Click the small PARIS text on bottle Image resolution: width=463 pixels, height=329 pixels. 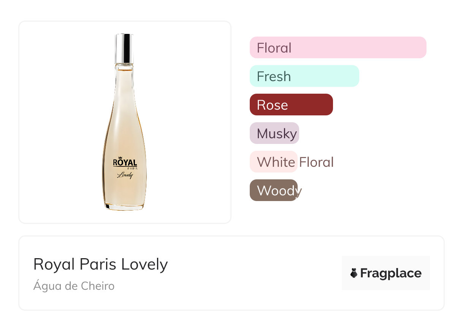tap(132, 168)
